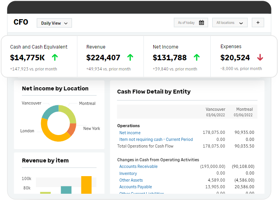
Task: Click the Cash Flow Detail by Entity title
Action: tap(154, 92)
